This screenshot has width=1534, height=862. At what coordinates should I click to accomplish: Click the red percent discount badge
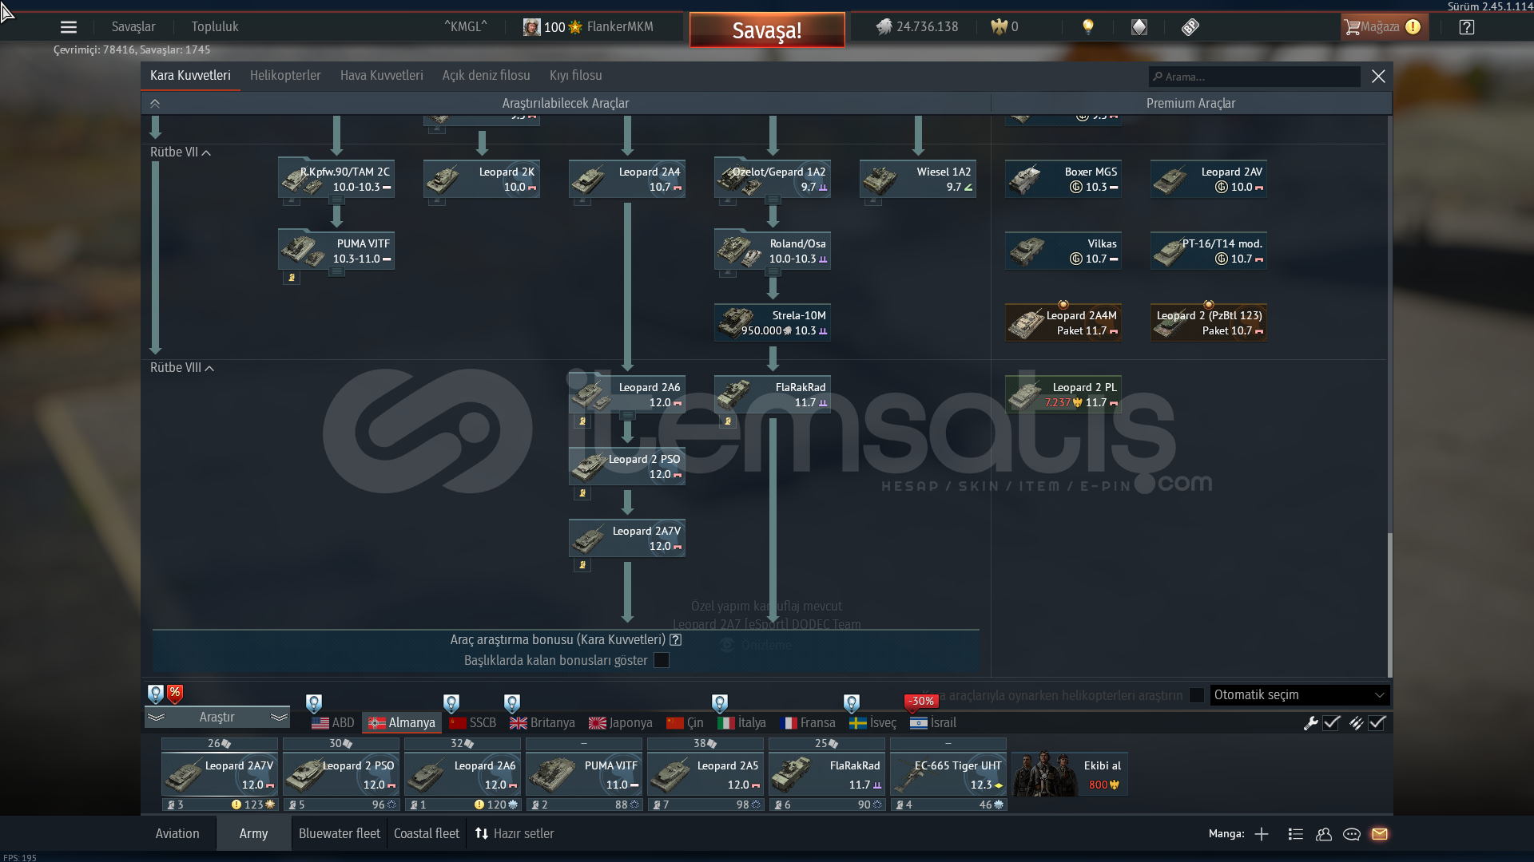click(175, 694)
